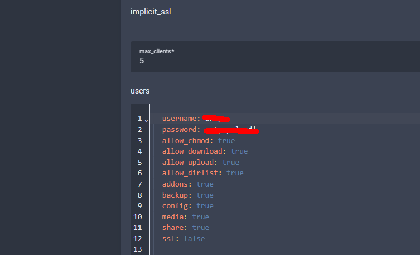Click the ssl false value
This screenshot has height=255, width=420.
194,238
